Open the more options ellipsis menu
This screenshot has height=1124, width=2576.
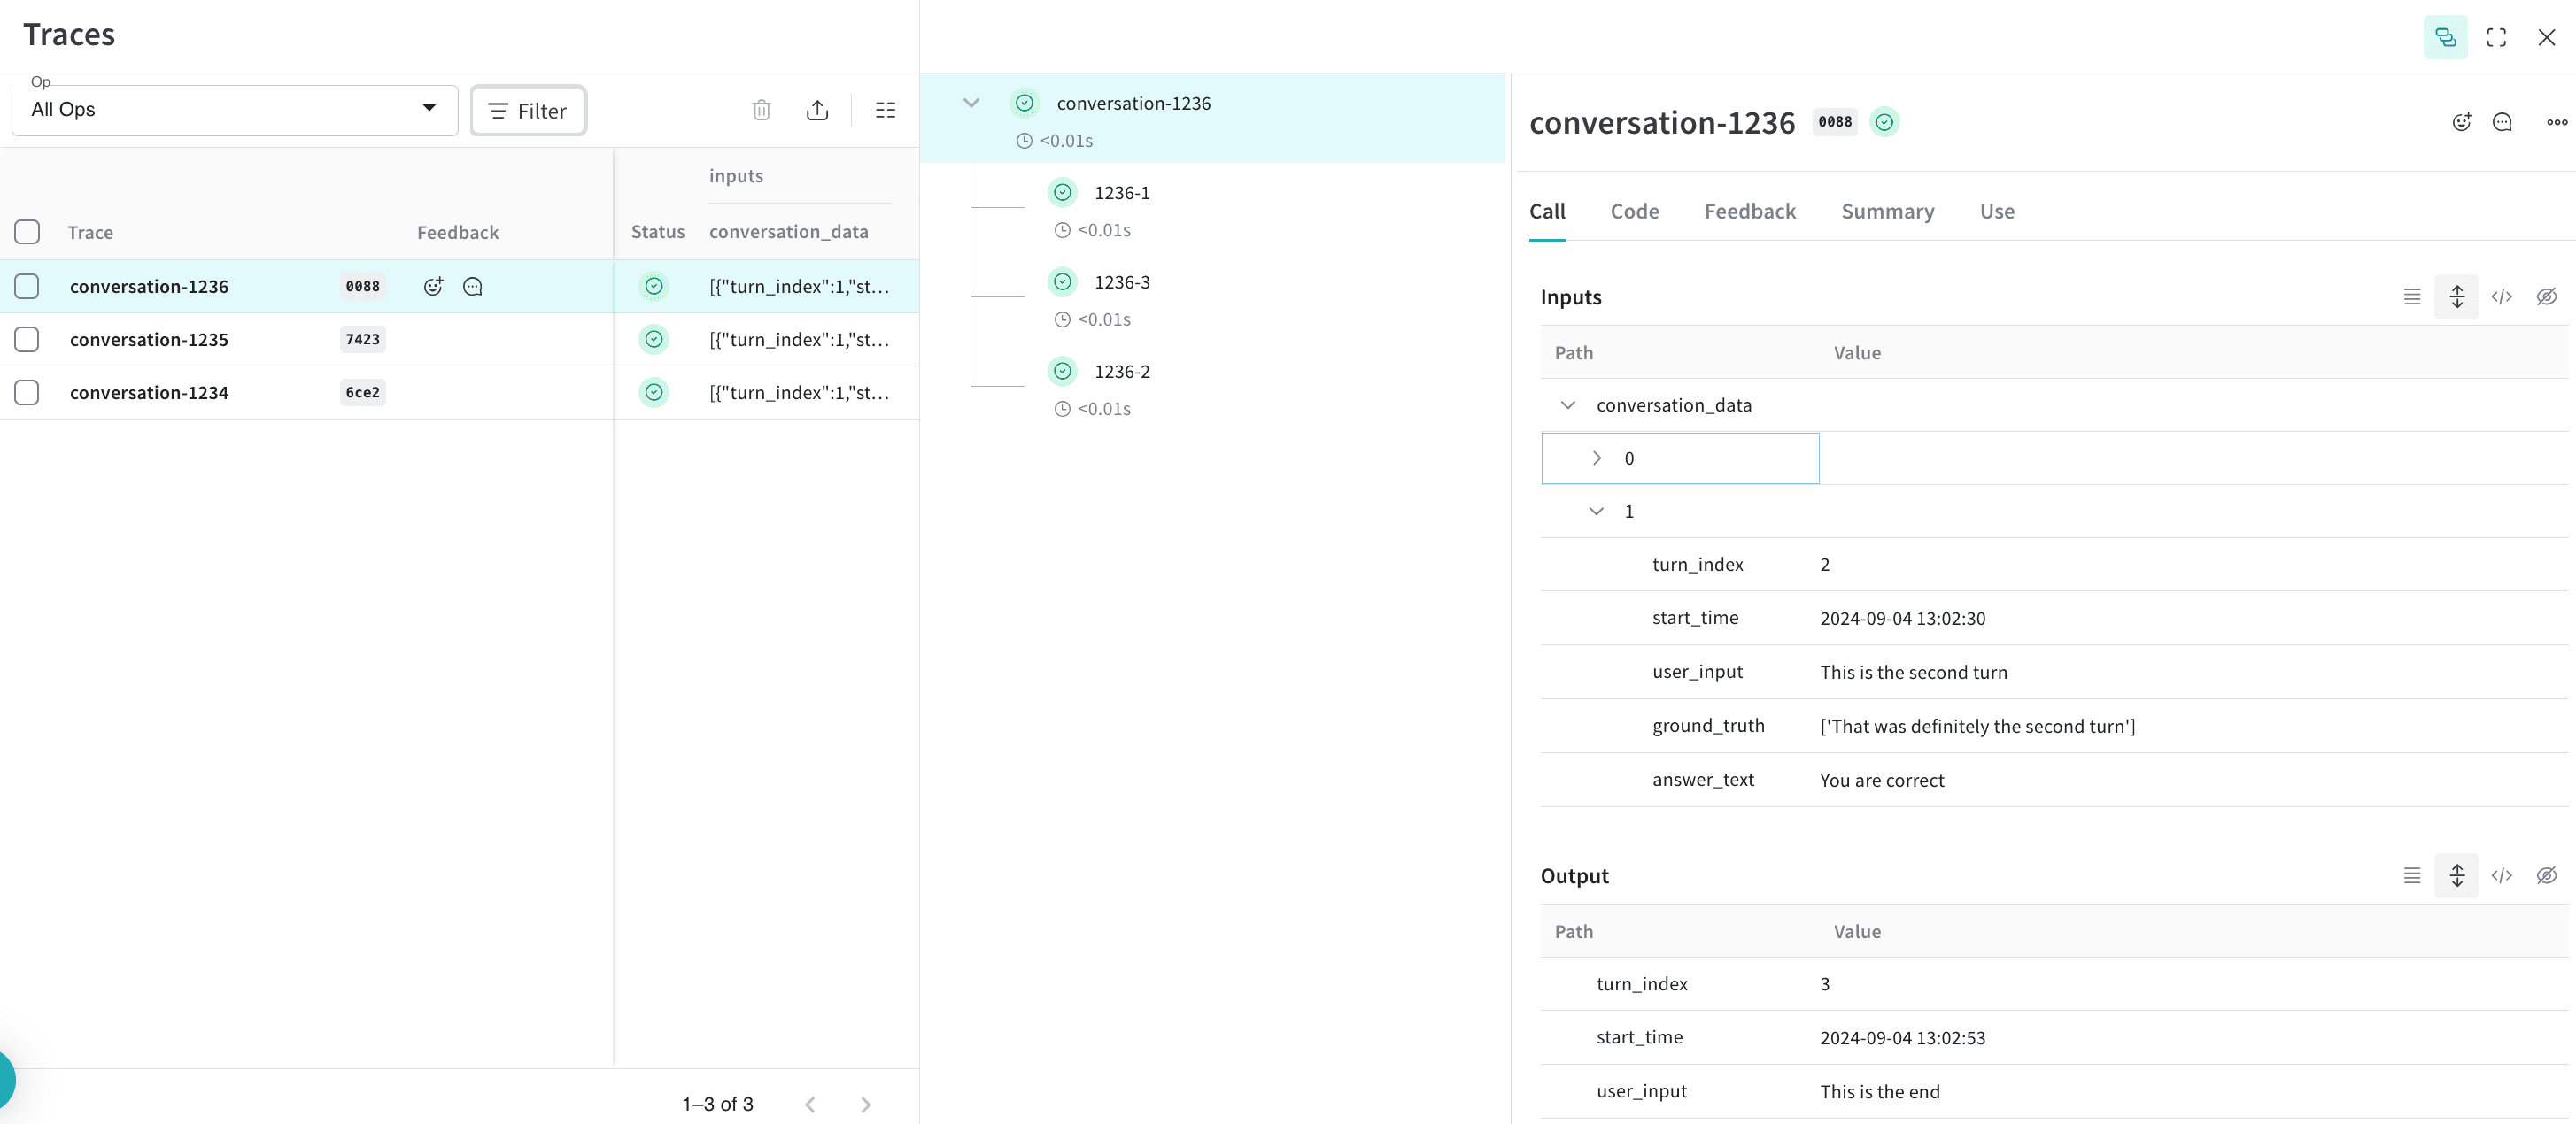pyautogui.click(x=2556, y=122)
